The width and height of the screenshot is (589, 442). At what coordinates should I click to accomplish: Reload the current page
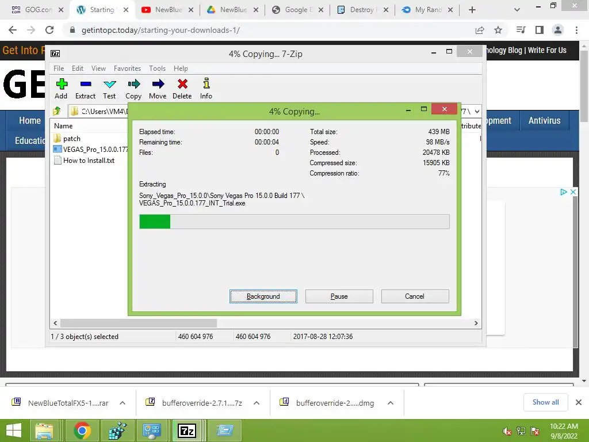click(x=49, y=30)
